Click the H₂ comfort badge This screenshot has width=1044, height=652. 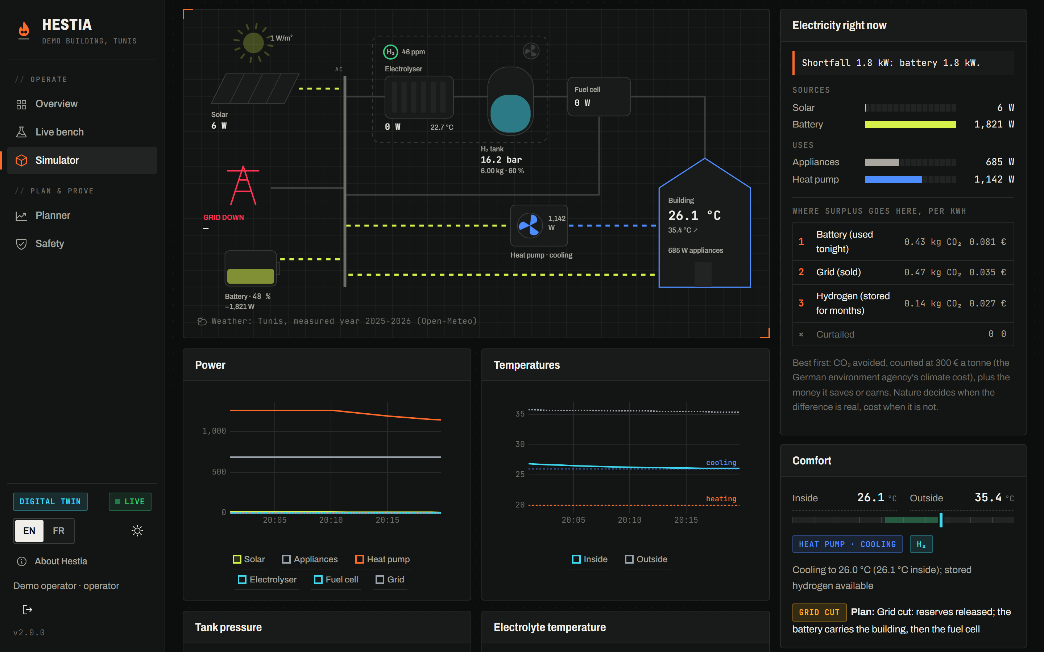921,544
